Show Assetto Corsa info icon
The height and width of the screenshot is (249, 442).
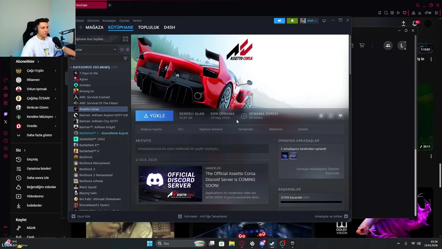pos(331,116)
